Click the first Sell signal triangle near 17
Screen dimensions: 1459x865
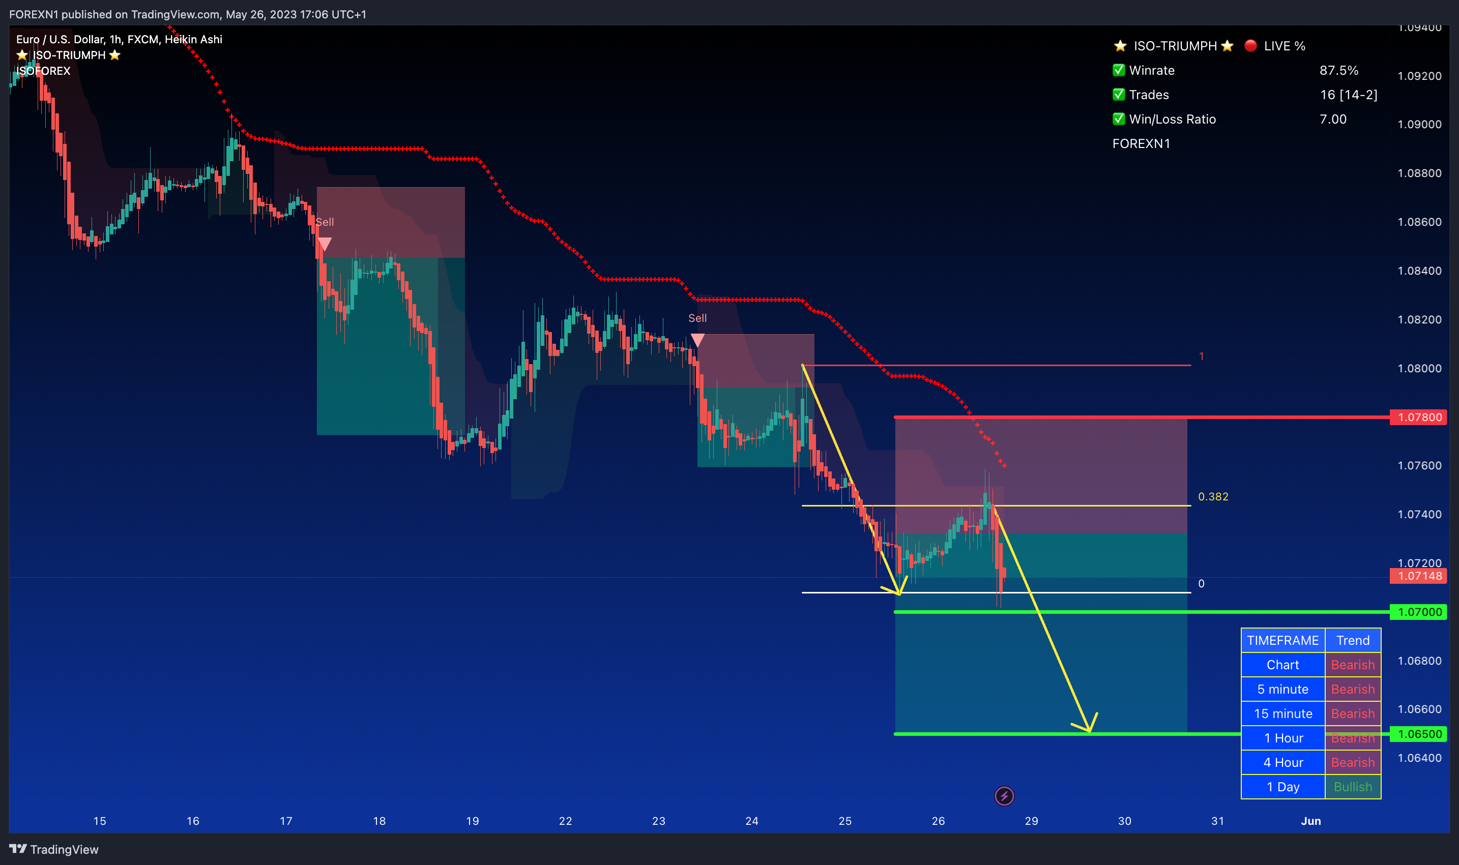[325, 244]
